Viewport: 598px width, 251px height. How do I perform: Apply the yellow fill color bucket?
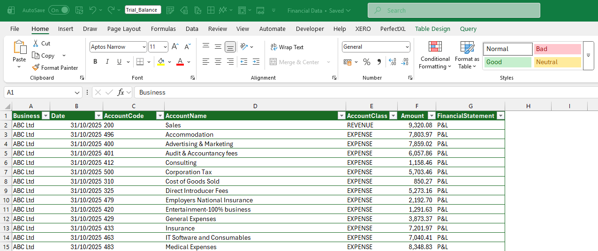tap(161, 62)
